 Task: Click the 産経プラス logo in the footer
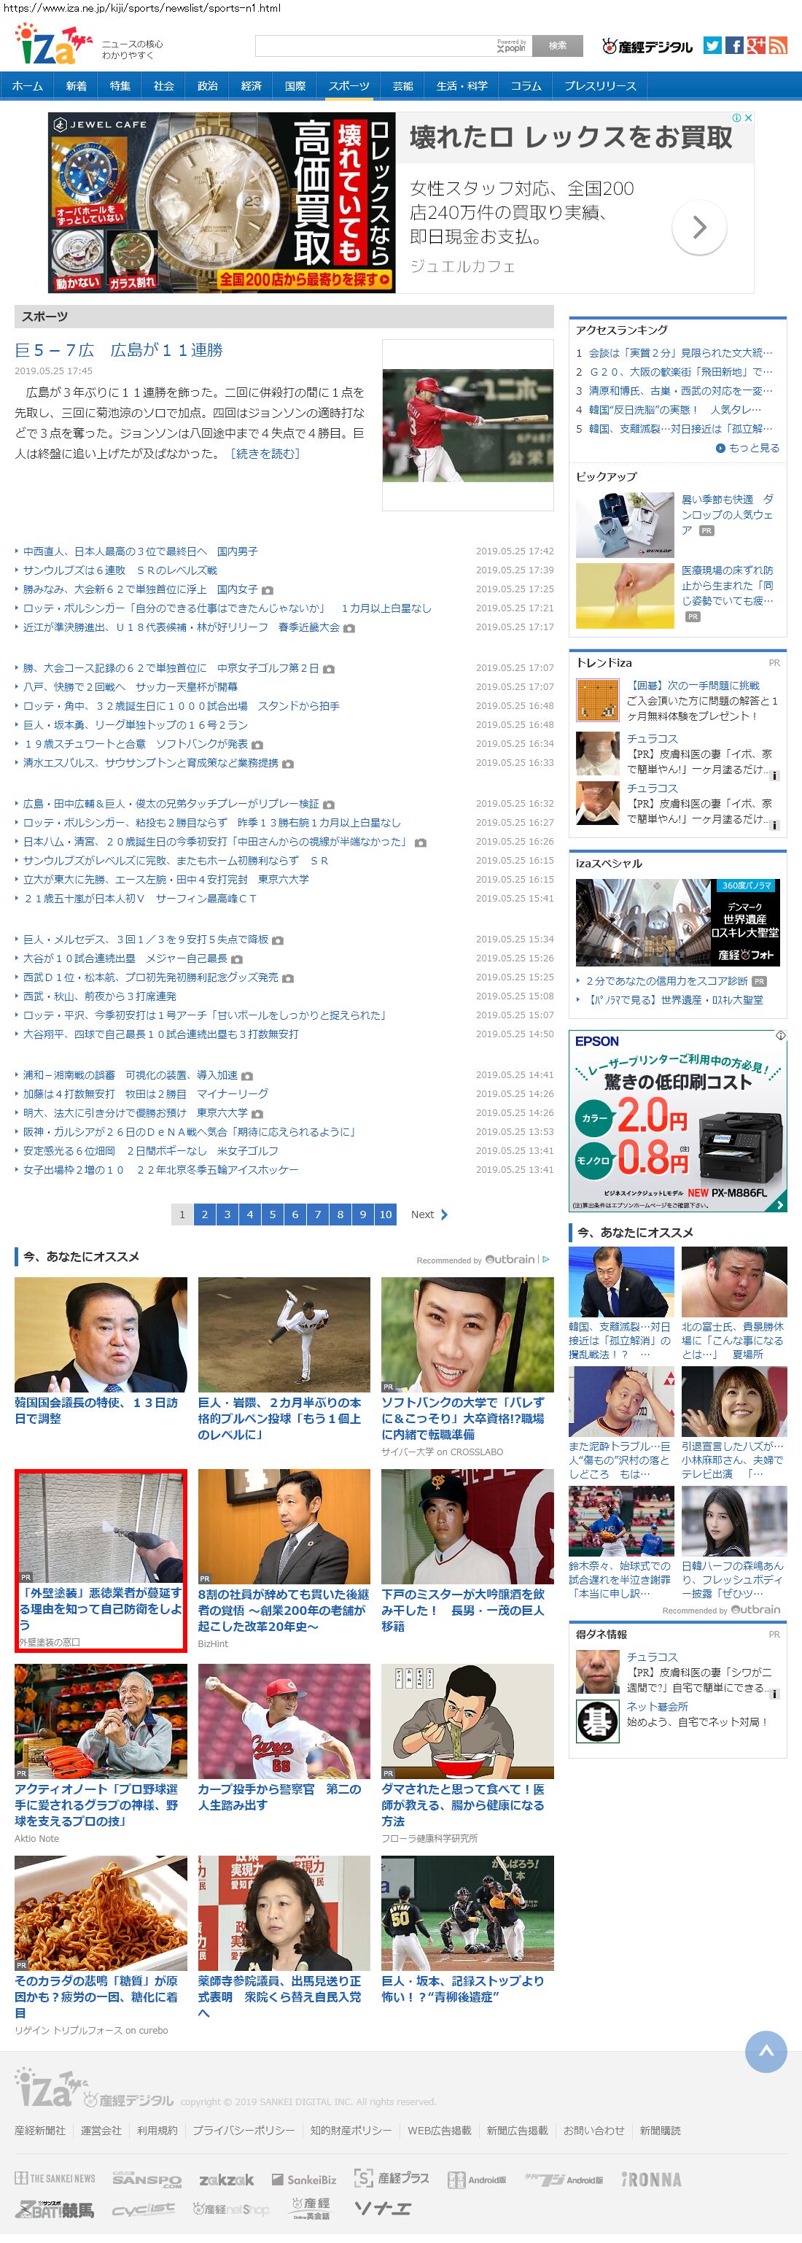[x=391, y=2179]
